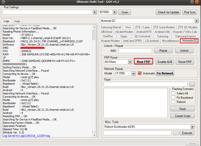Open the Samsung Marvel tab
The image size is (201, 146).
[111, 27]
